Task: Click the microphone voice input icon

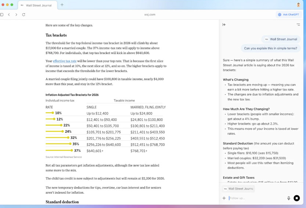Action: pyautogui.click(x=289, y=198)
